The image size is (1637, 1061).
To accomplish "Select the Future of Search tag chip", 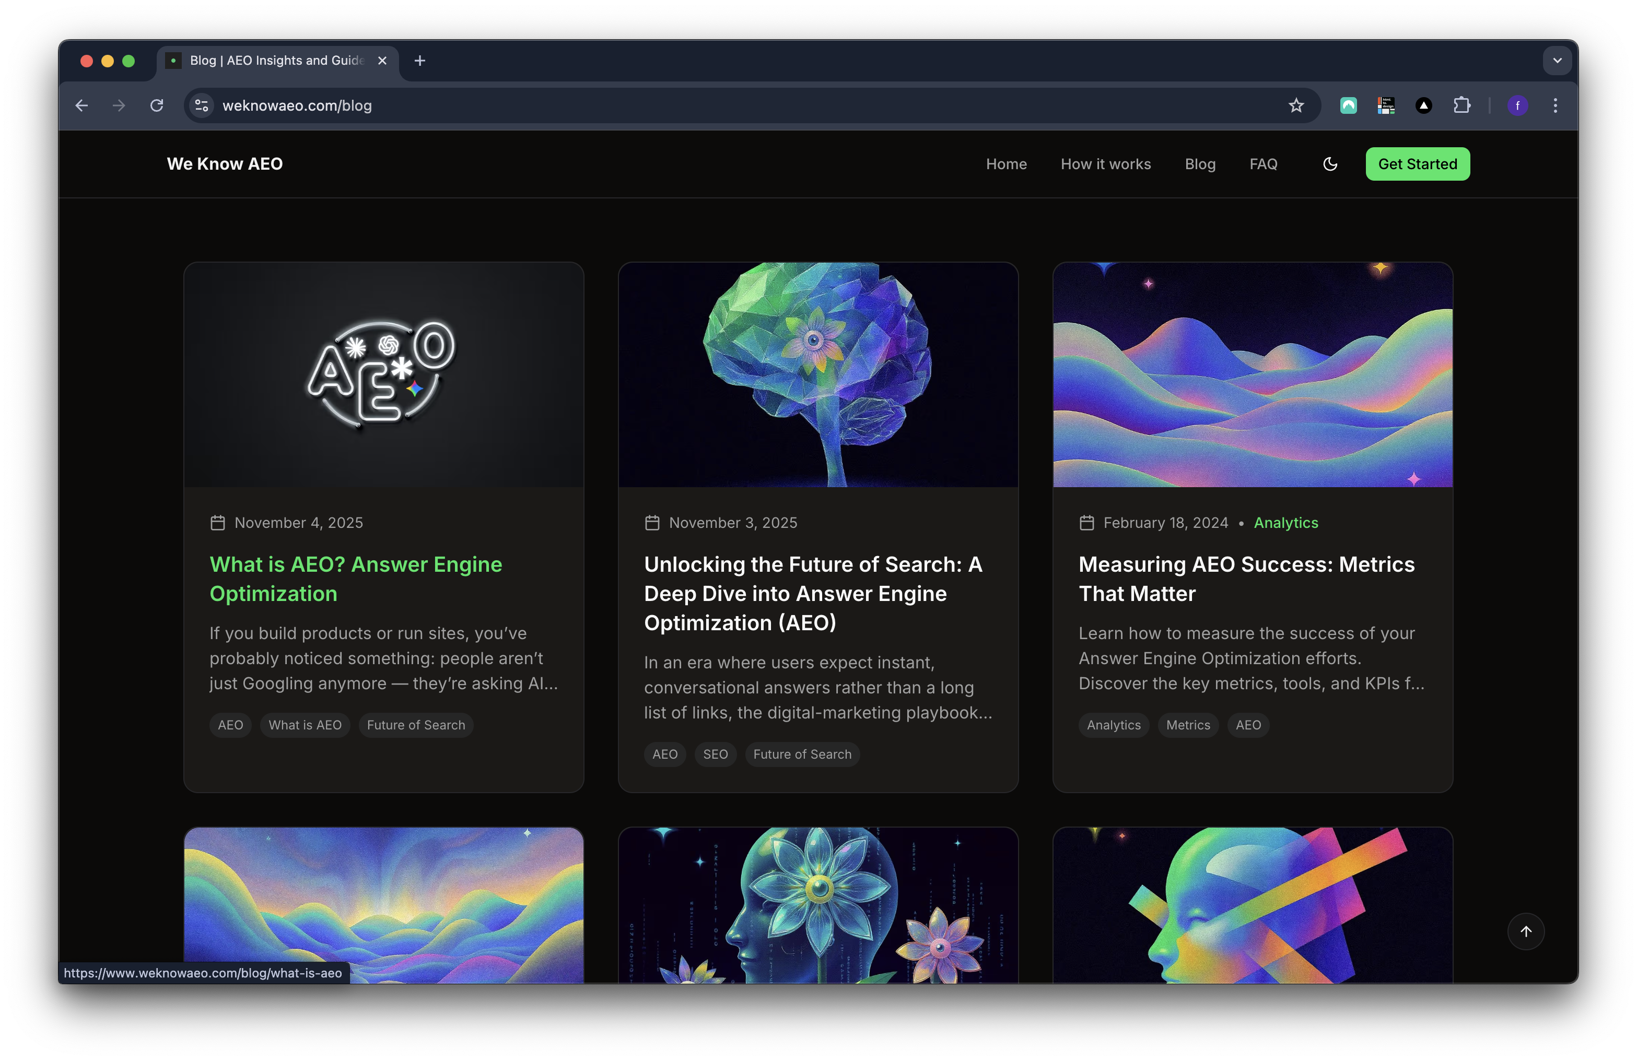I will click(415, 725).
